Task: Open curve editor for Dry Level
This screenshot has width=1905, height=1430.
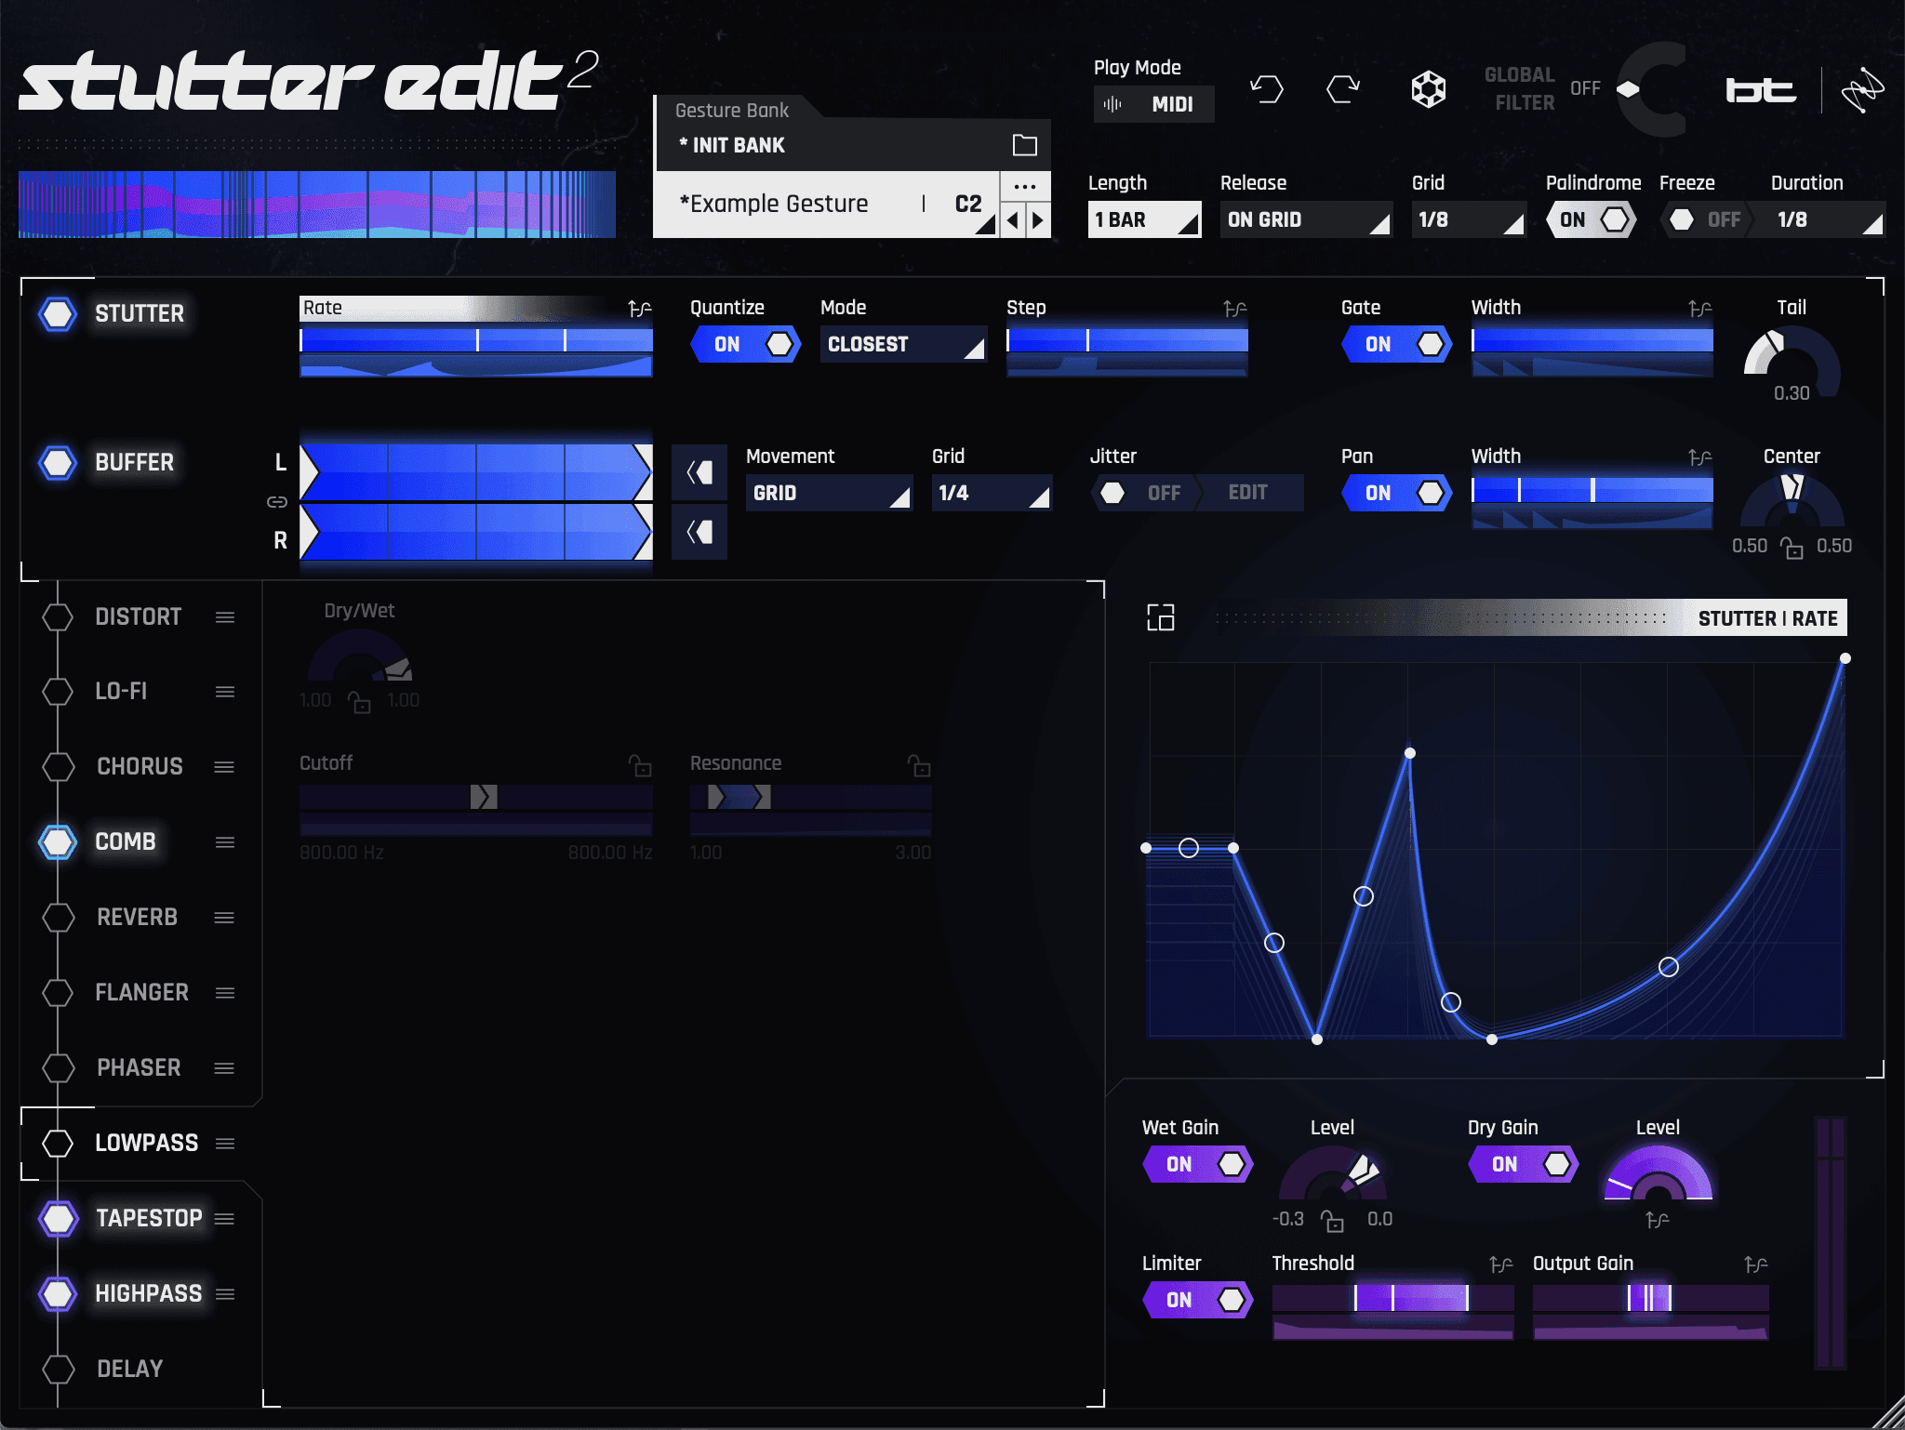Action: pyautogui.click(x=1658, y=1220)
